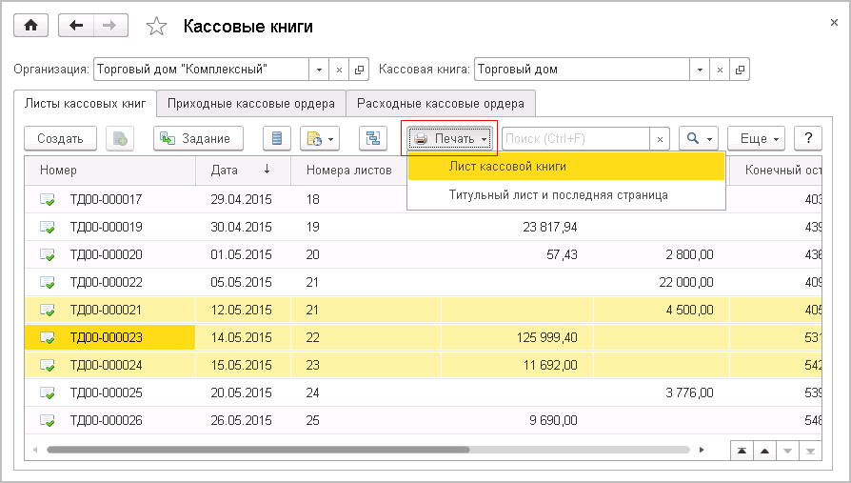Choose Титульный лист и последняя страница

pyautogui.click(x=558, y=194)
